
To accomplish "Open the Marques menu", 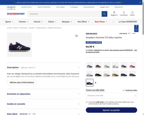I will tap(67, 22).
